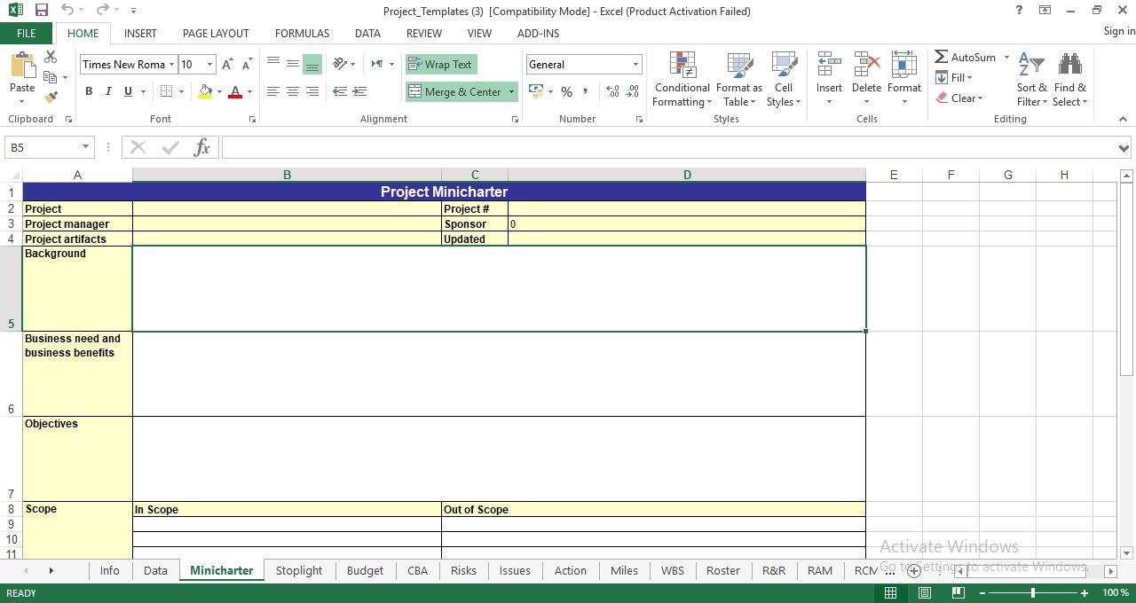Apply Merge & Center to selected cells
The height and width of the screenshot is (603, 1136).
454,91
